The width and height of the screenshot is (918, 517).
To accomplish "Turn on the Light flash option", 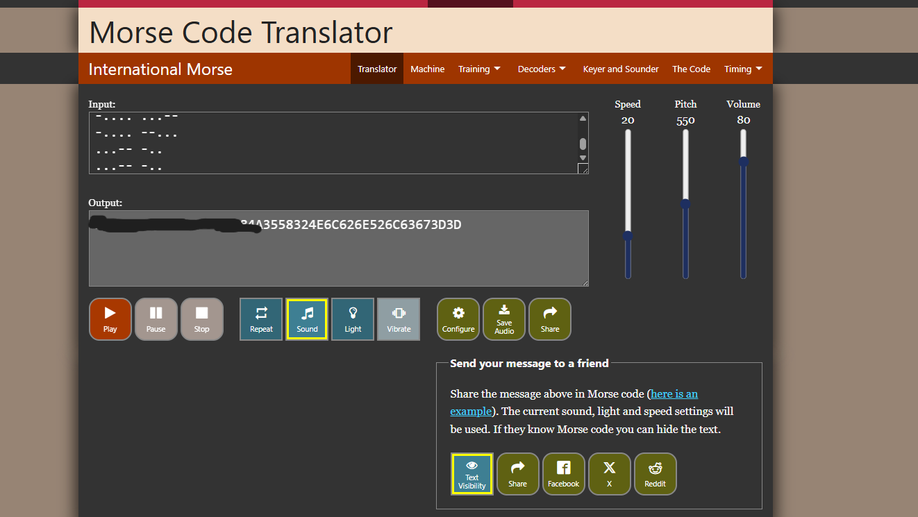I will [x=352, y=319].
